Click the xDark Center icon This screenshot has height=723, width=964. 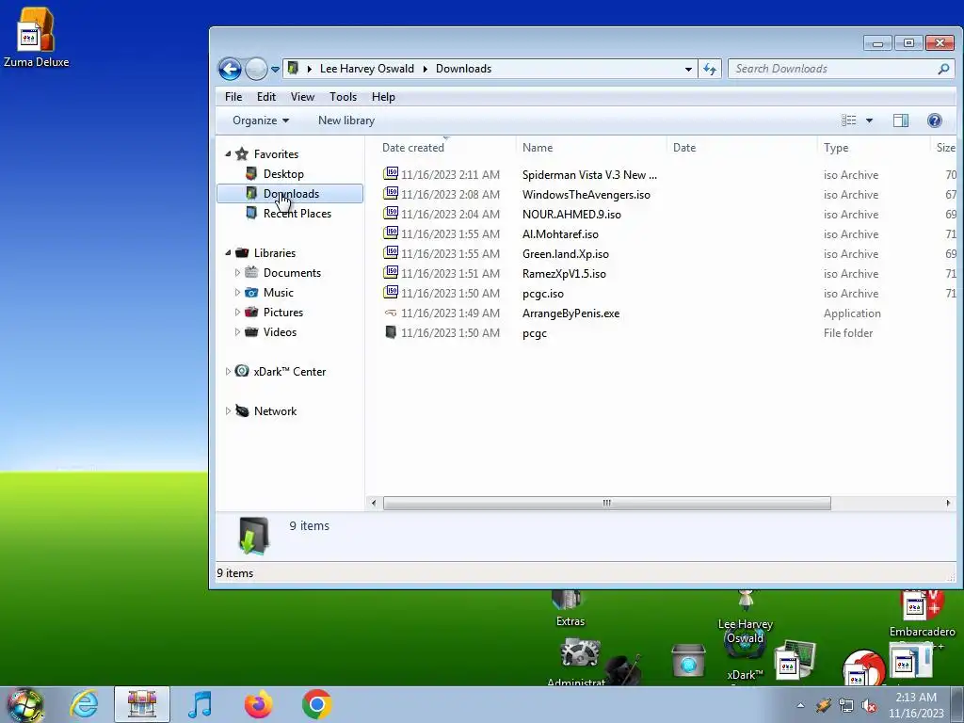[x=242, y=371]
